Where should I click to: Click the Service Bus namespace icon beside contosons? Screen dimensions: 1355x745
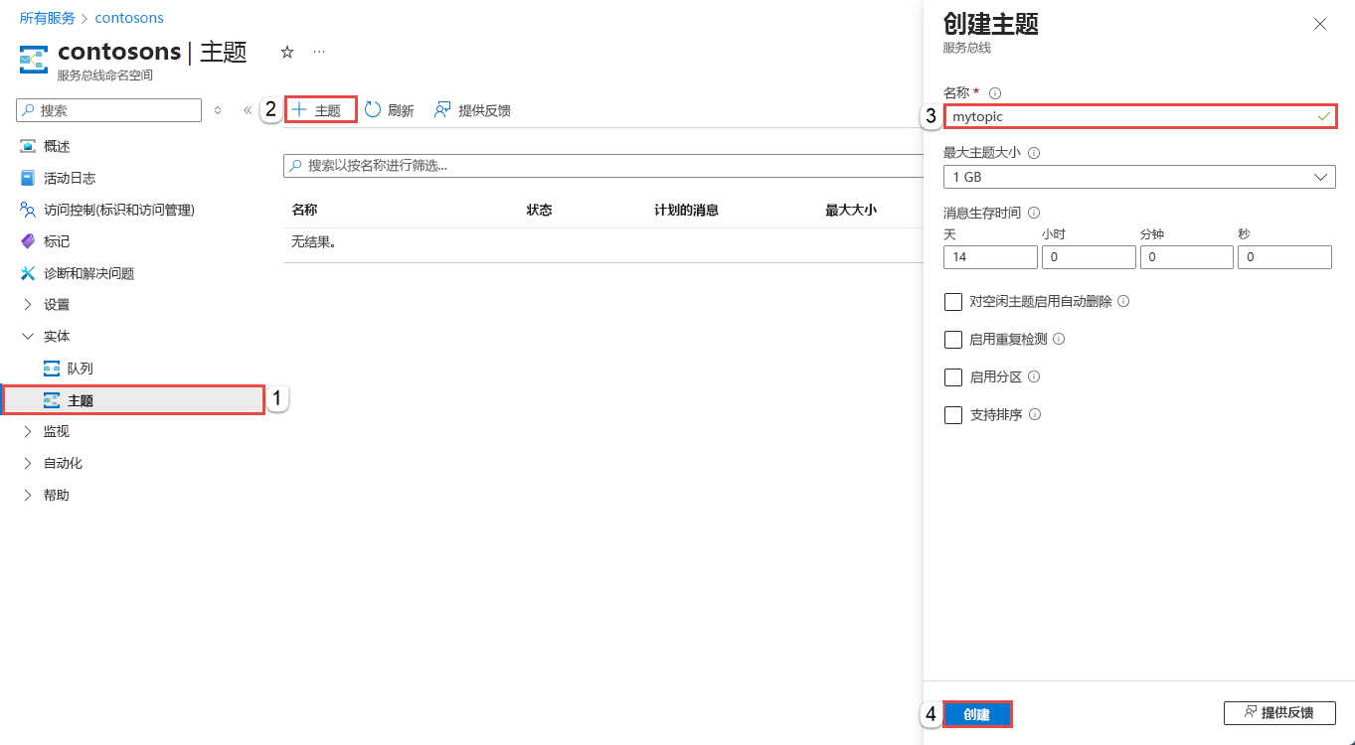click(34, 59)
